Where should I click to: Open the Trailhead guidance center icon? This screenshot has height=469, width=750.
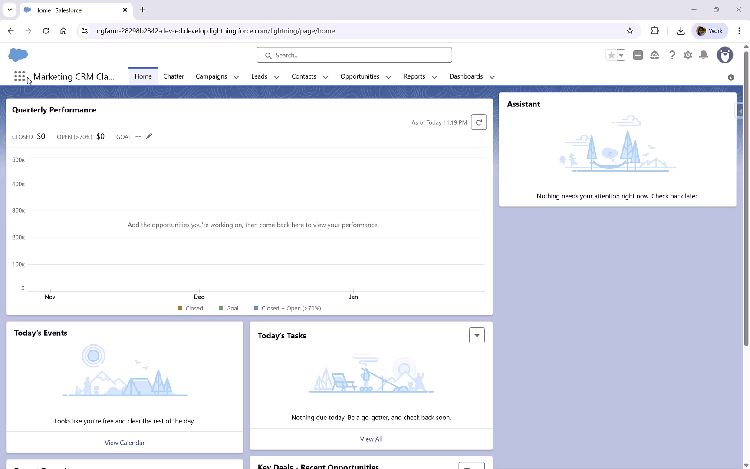click(655, 55)
